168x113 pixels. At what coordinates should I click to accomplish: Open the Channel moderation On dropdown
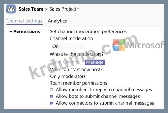pyautogui.click(x=67, y=46)
